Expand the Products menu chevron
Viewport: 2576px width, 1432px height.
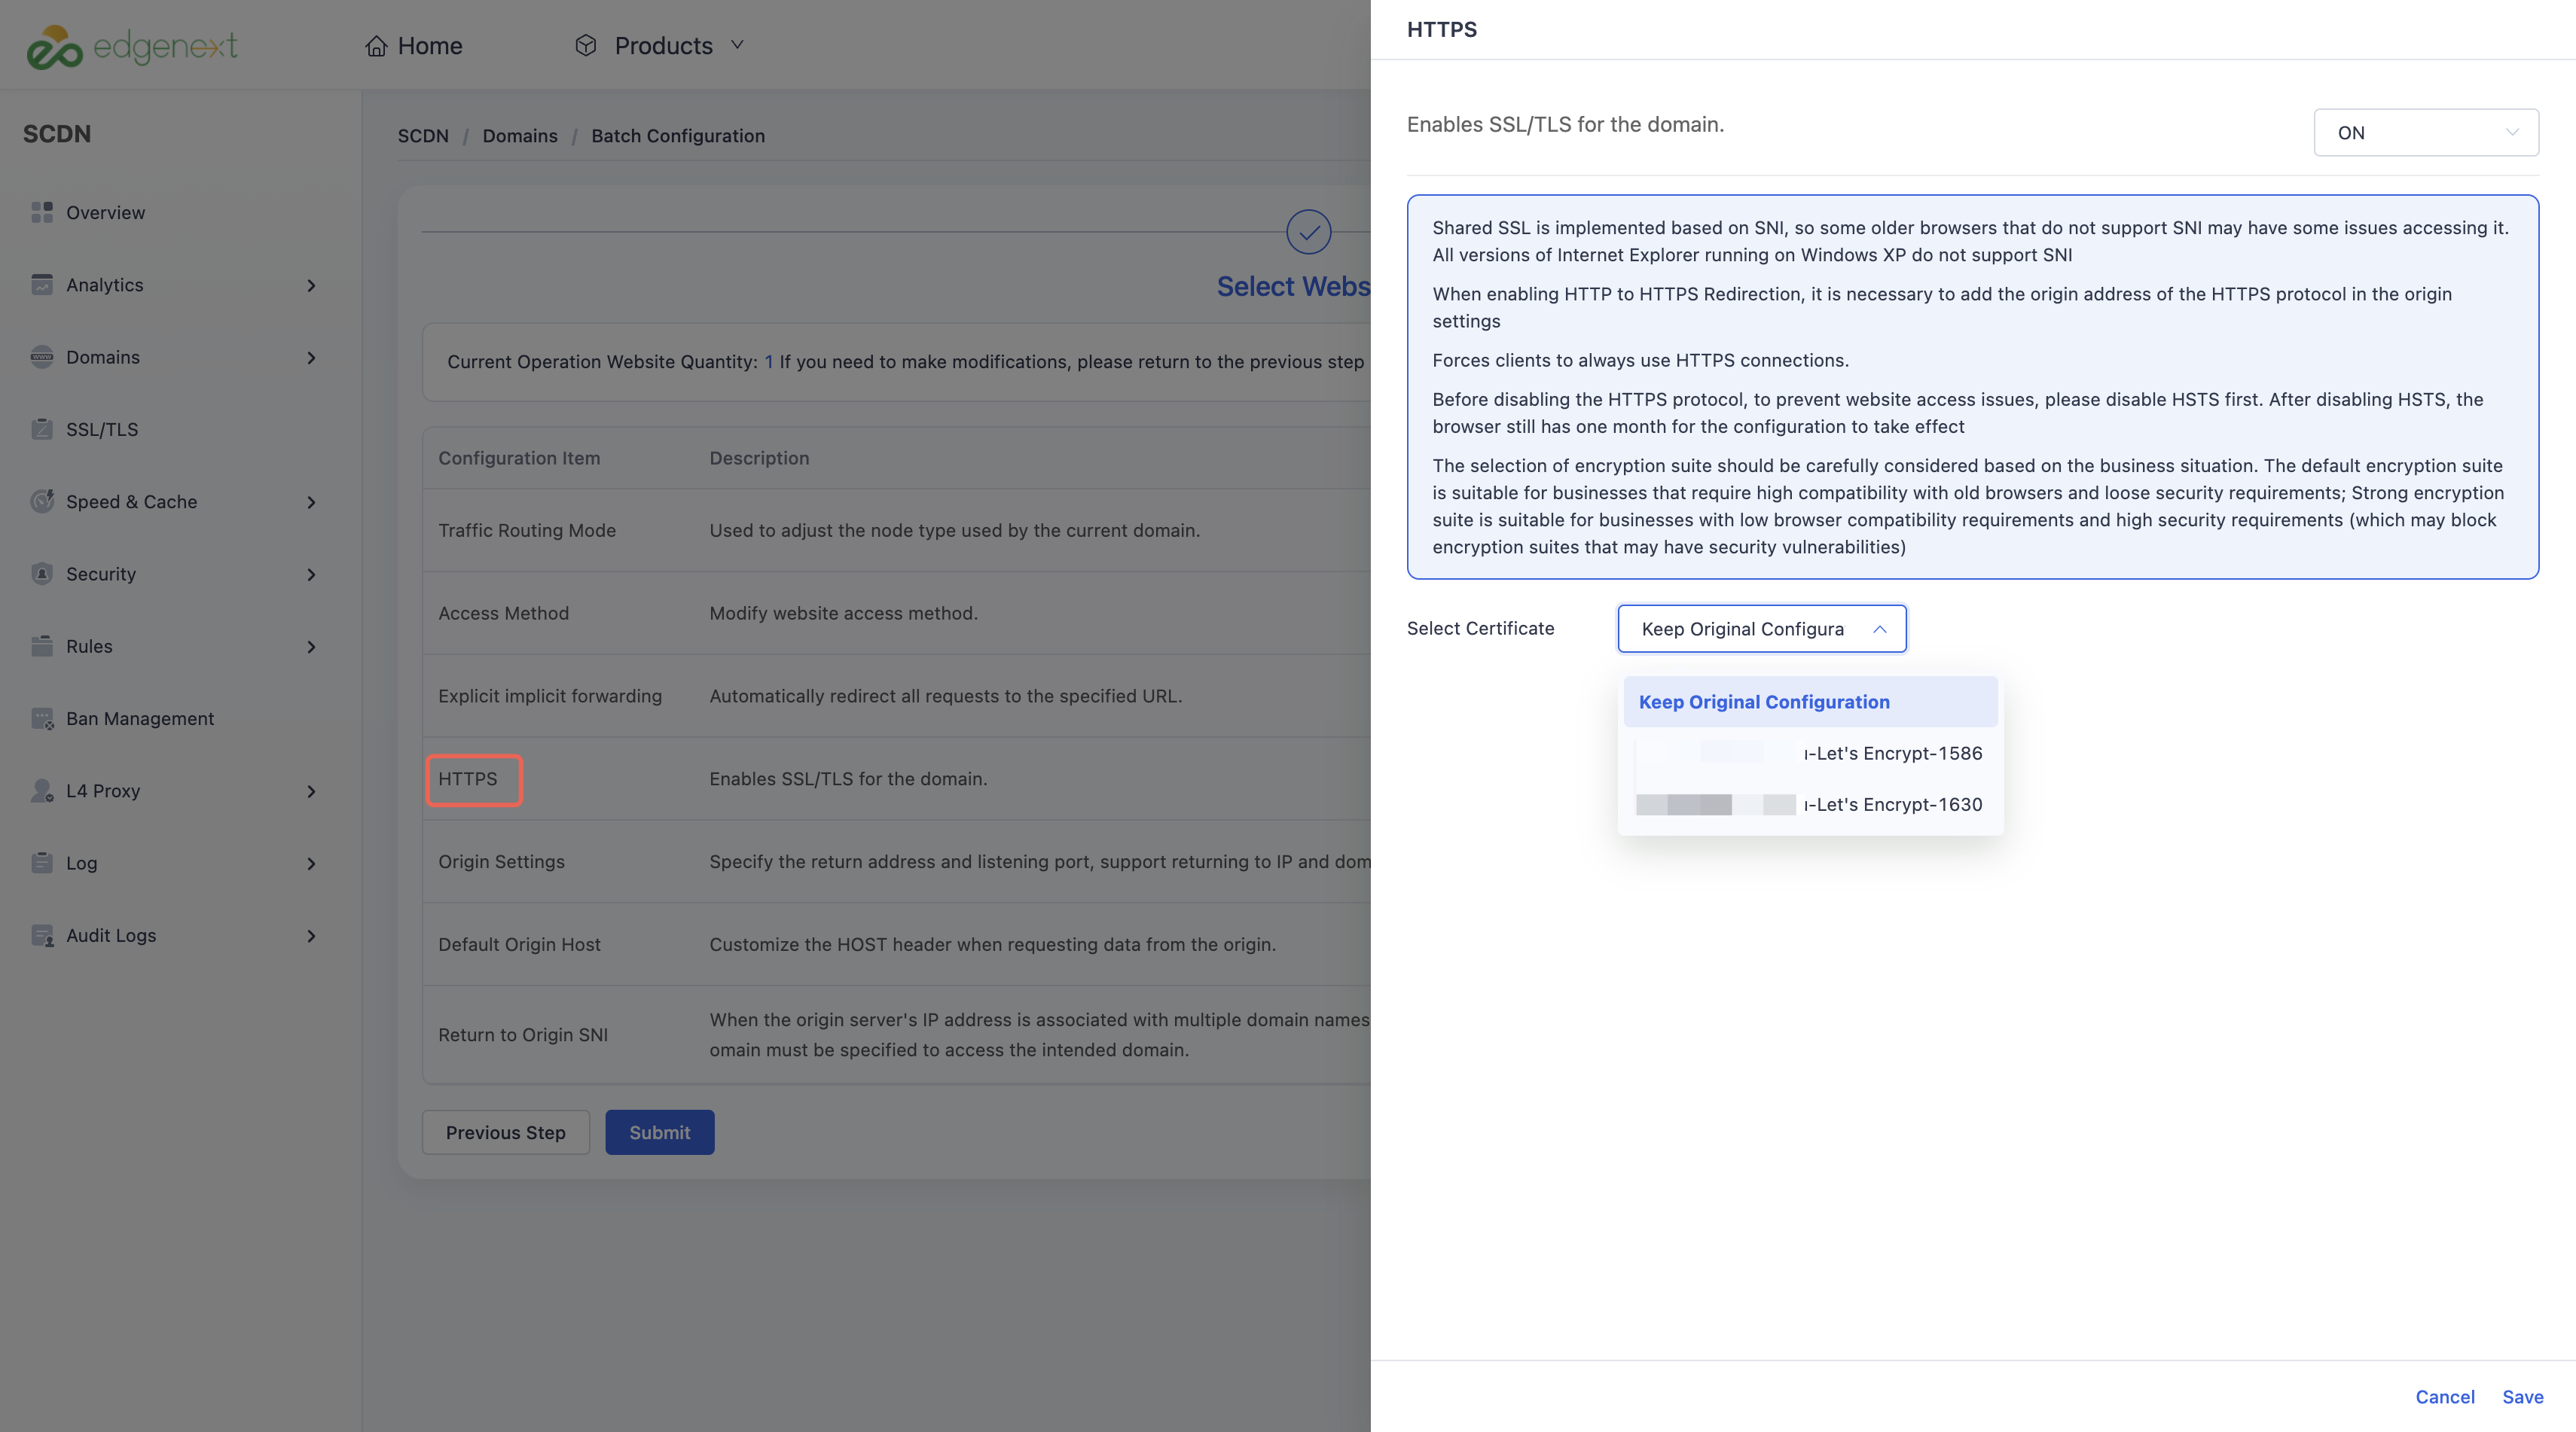click(x=737, y=45)
